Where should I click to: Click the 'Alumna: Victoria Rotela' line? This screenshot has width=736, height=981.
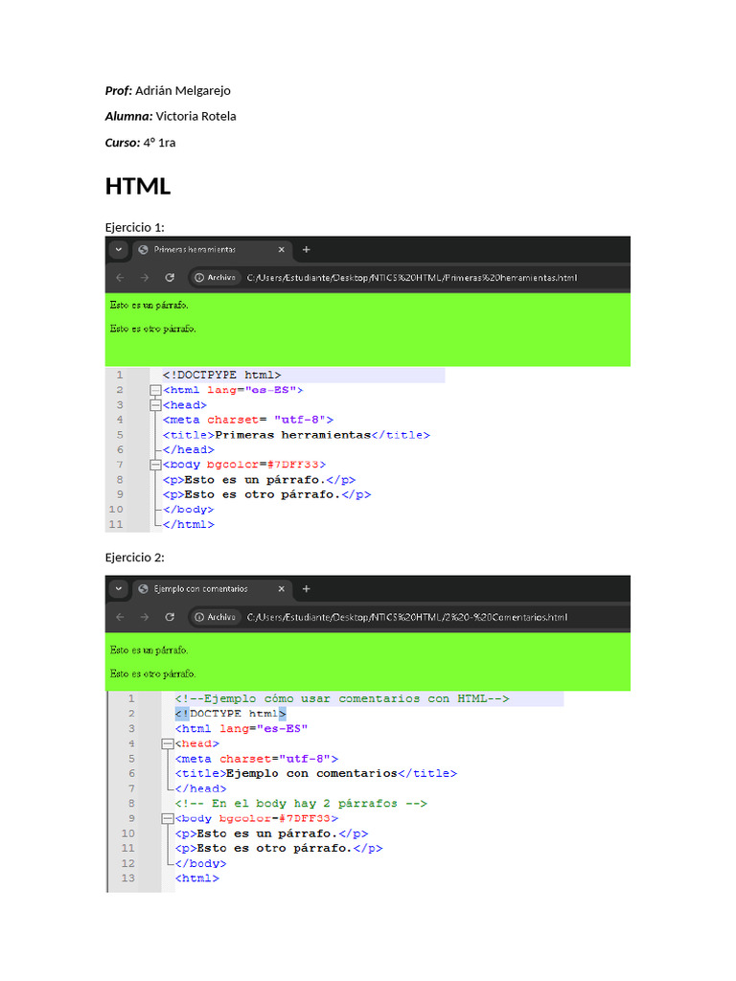pyautogui.click(x=171, y=116)
